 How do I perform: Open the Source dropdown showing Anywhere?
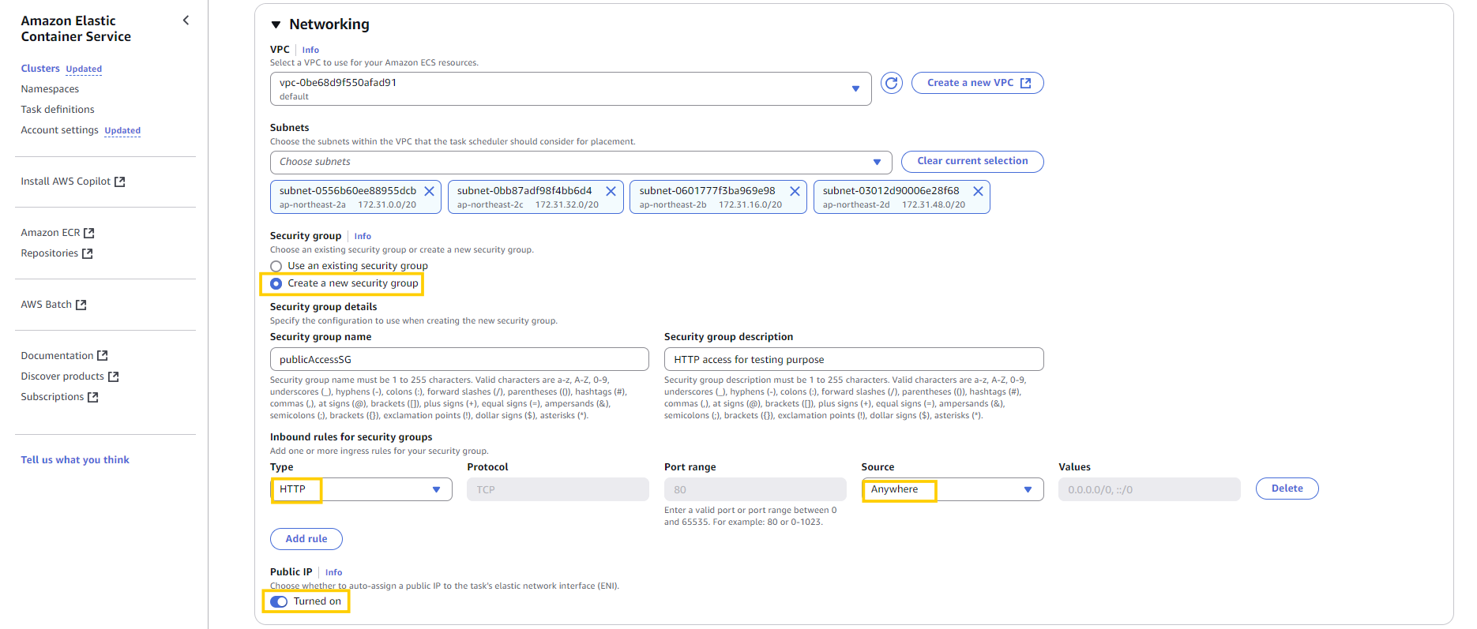[x=953, y=489]
